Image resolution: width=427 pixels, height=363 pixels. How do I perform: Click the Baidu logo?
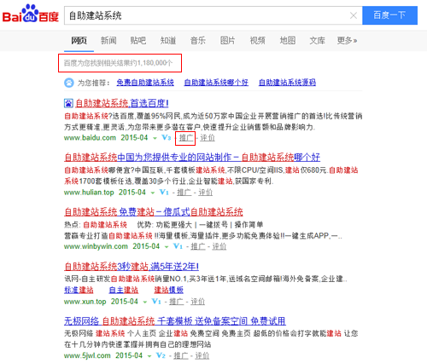tap(31, 14)
